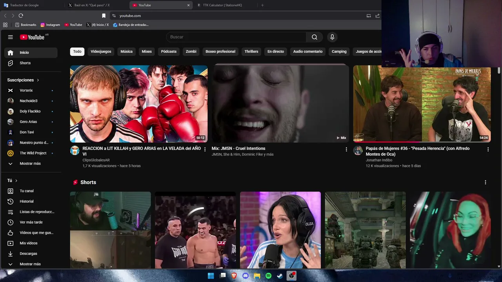
Task: Play the REACCION a LIT KILLAH video thumbnail
Action: [139, 104]
